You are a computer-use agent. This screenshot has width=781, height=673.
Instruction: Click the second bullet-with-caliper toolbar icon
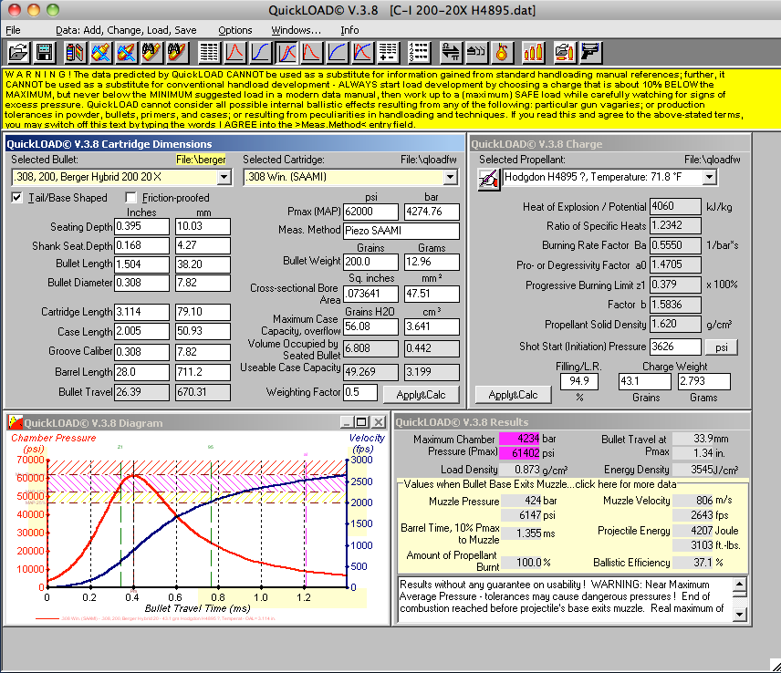tap(126, 52)
